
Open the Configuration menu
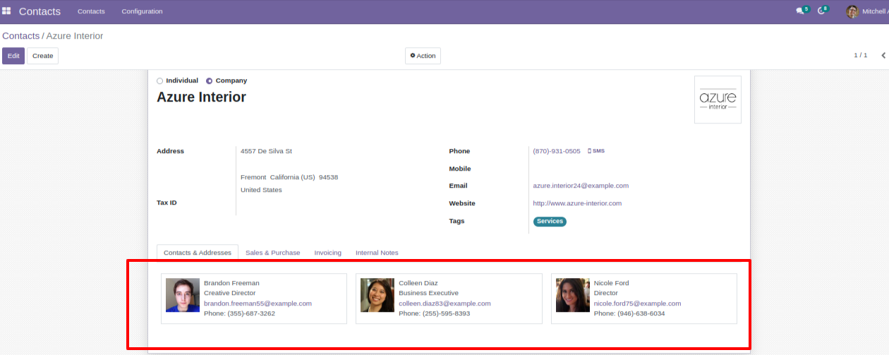[x=142, y=11]
